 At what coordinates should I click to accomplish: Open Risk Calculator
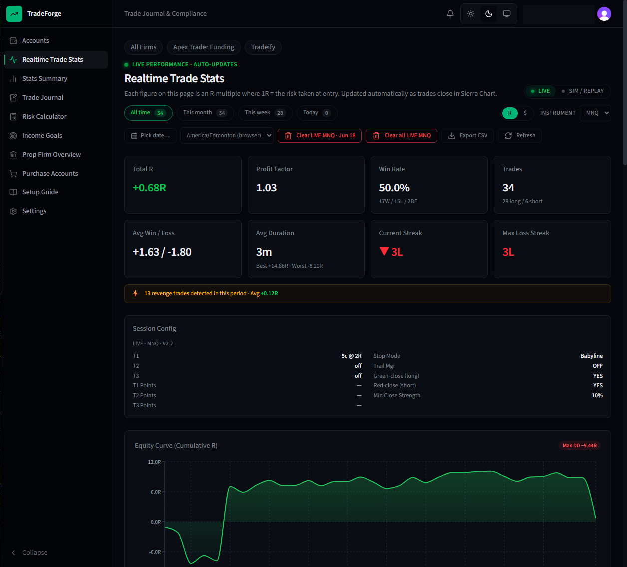(56, 117)
